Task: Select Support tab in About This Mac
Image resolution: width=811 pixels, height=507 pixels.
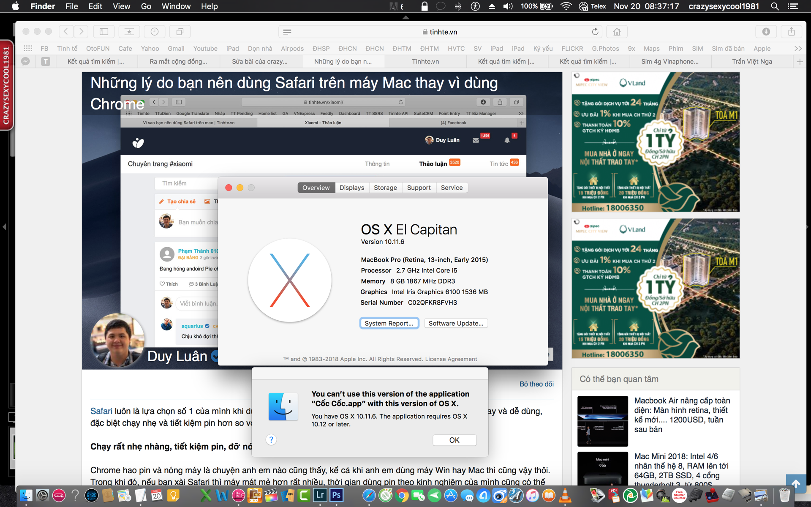Action: [x=419, y=188]
